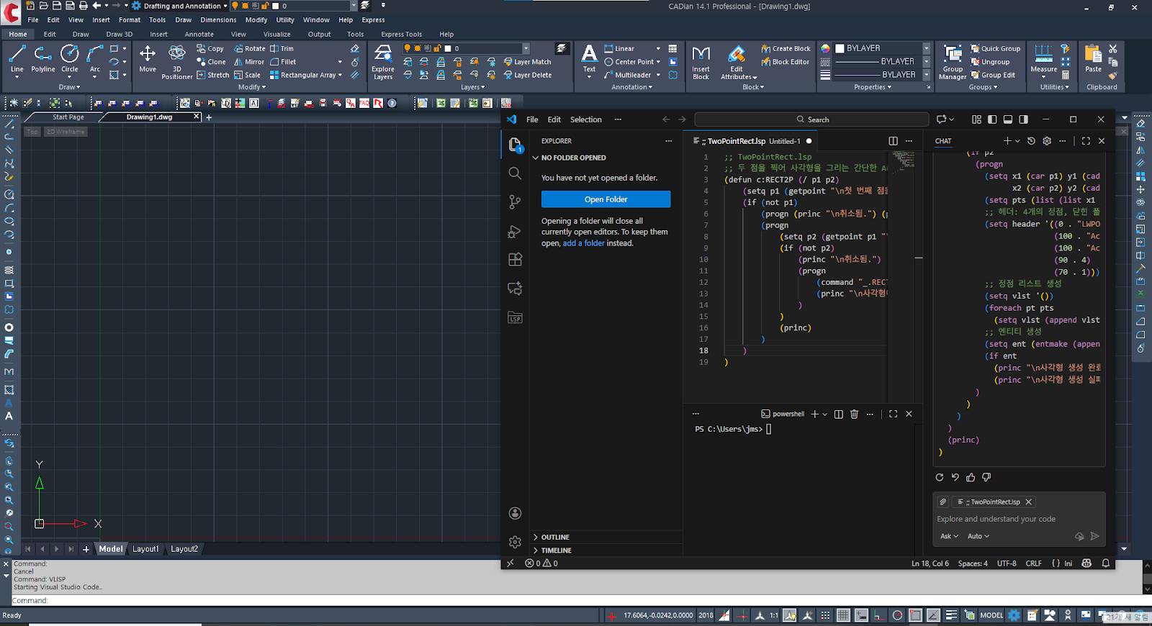Image resolution: width=1152 pixels, height=626 pixels.
Task: Click the Open Folder button
Action: click(x=606, y=199)
